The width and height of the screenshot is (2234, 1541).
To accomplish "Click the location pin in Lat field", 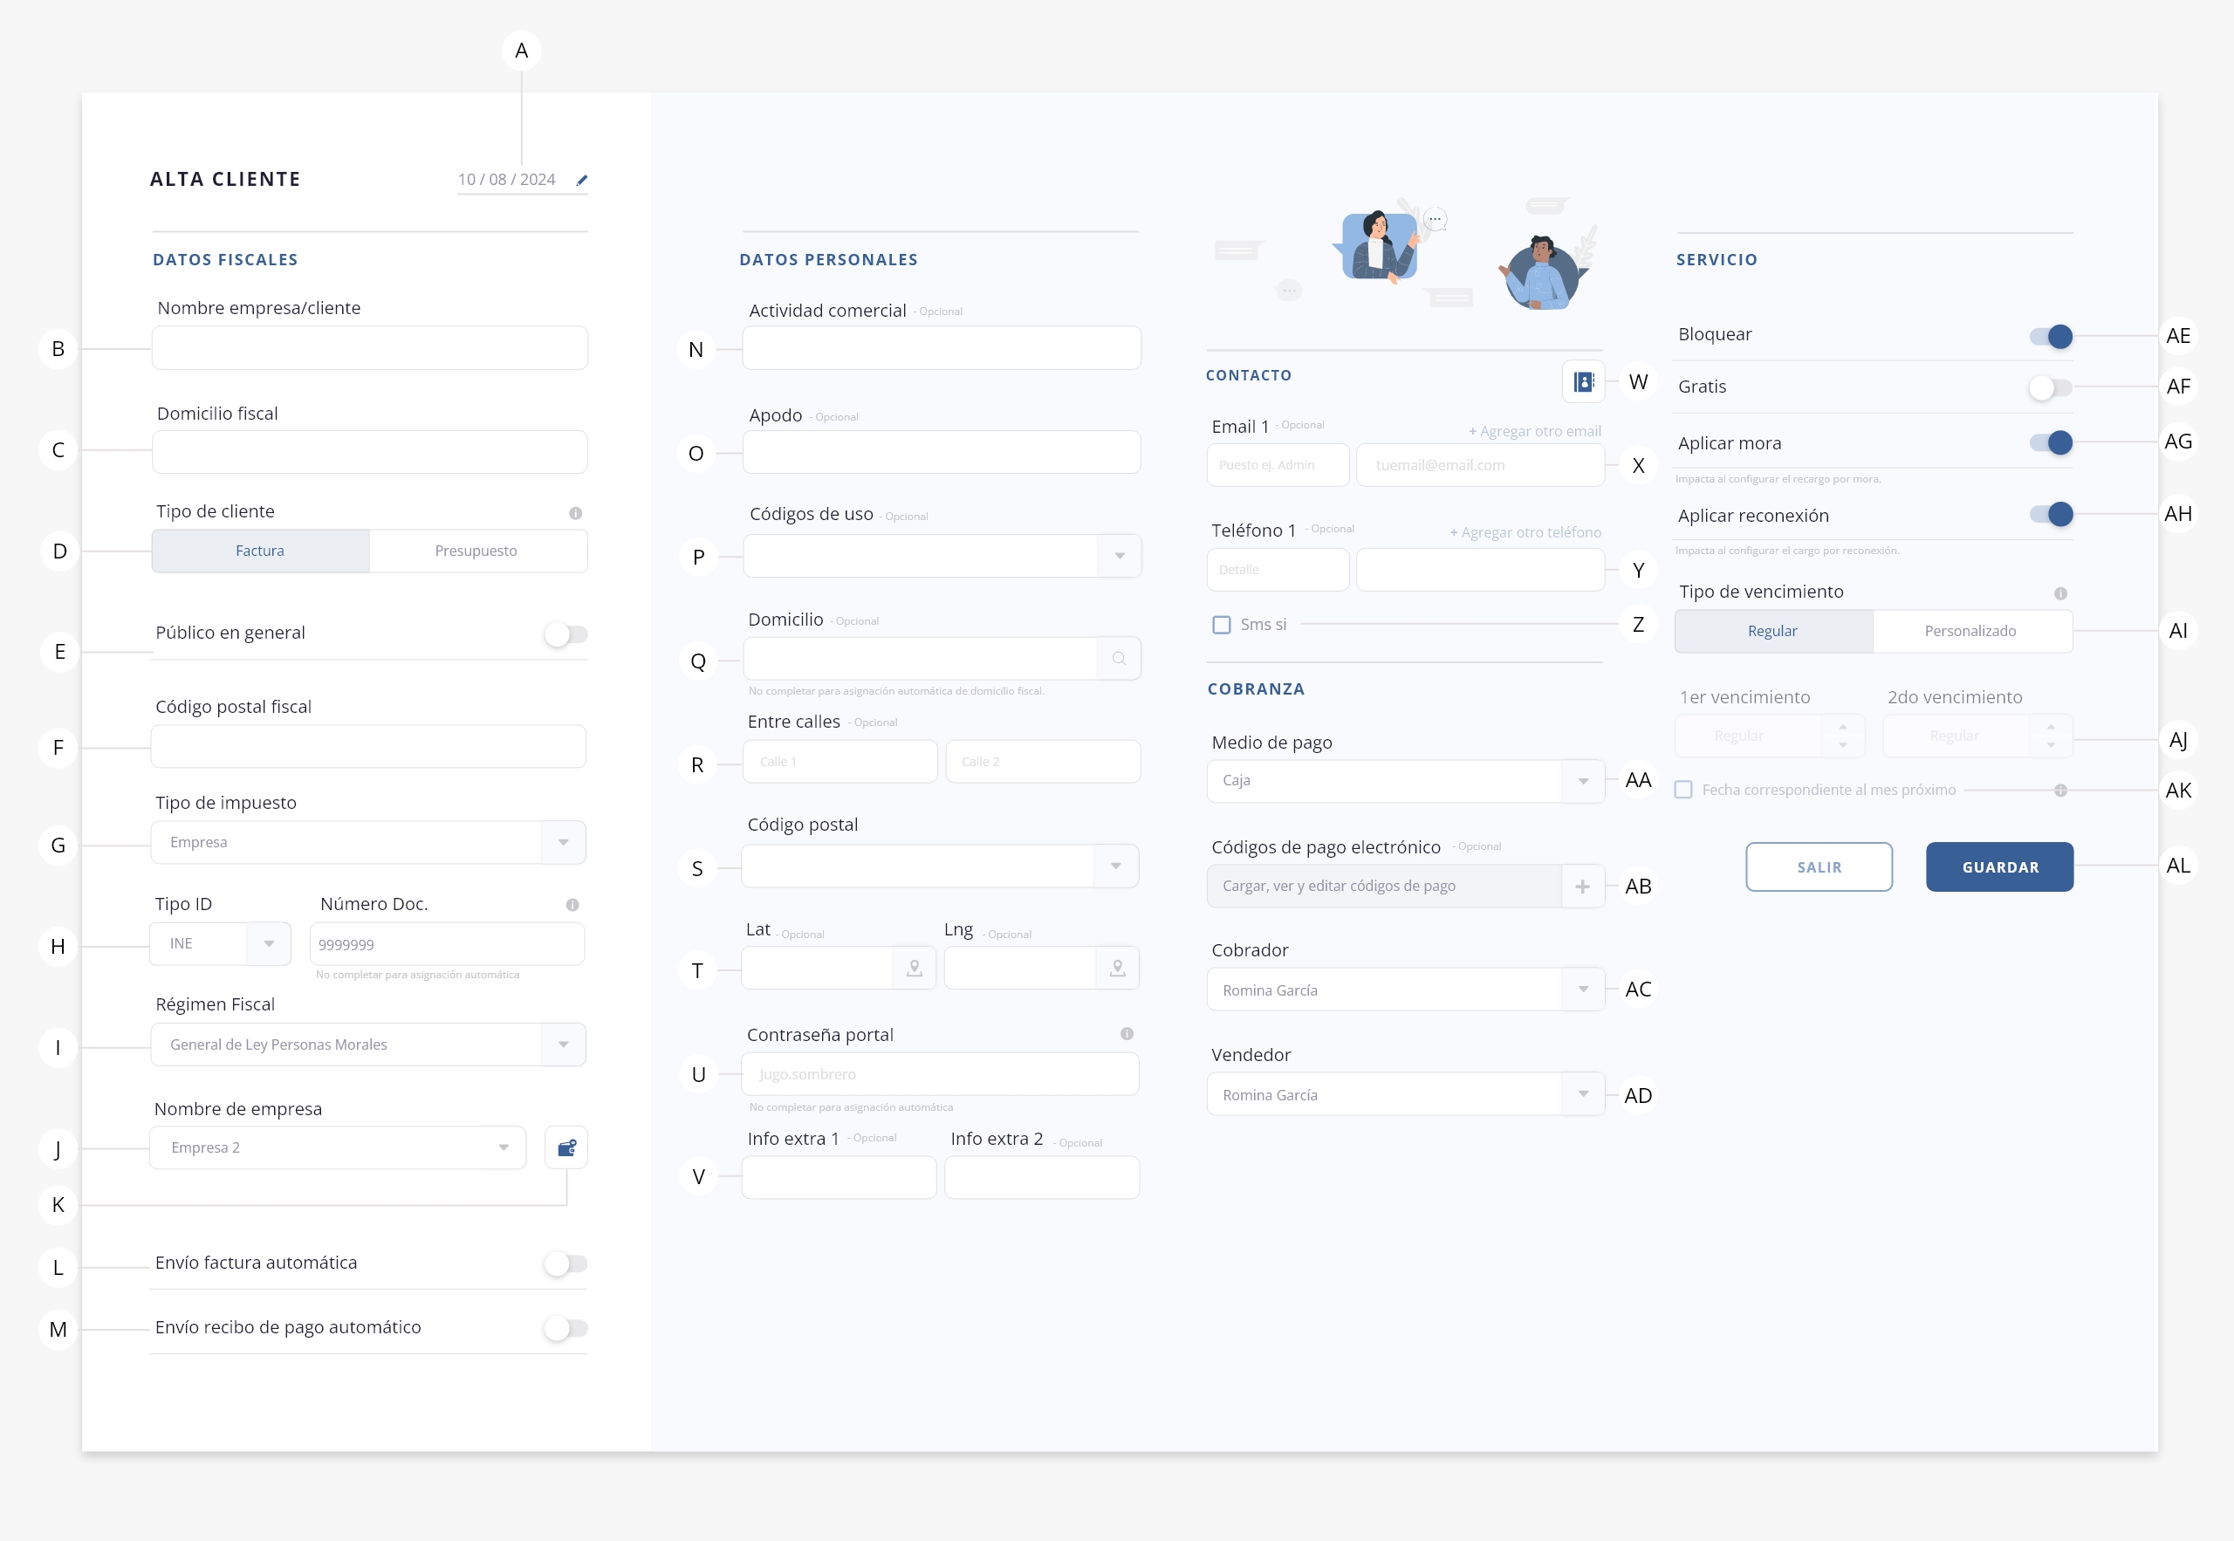I will (915, 968).
